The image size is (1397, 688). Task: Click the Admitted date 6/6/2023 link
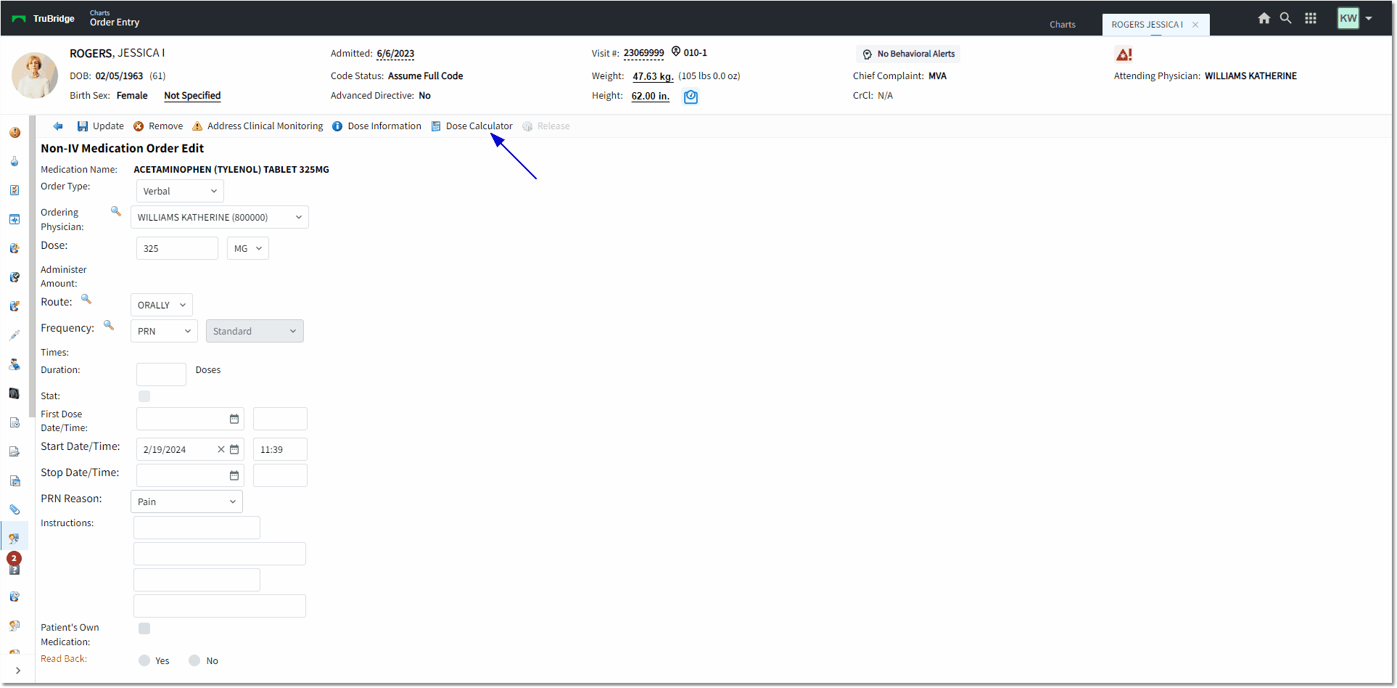(x=395, y=54)
